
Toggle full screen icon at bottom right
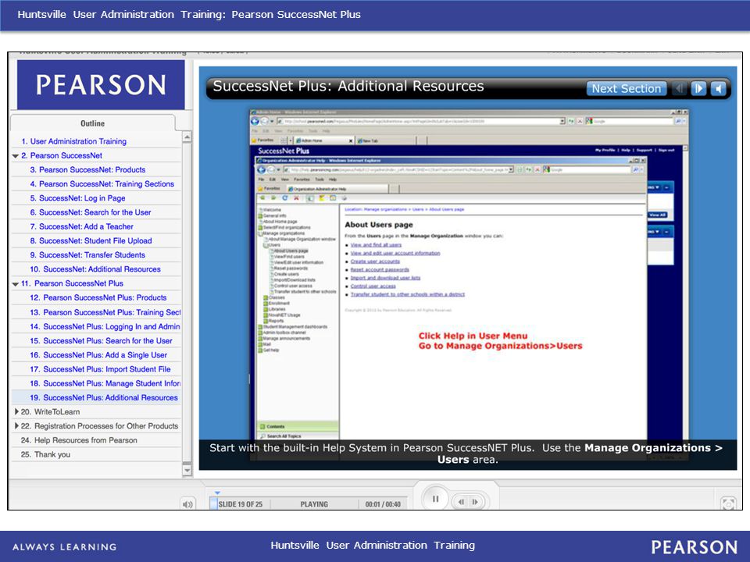point(728,503)
